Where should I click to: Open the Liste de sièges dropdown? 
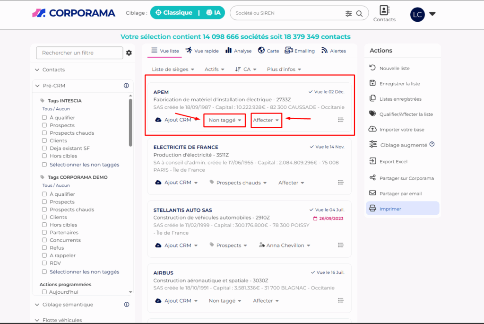point(173,70)
